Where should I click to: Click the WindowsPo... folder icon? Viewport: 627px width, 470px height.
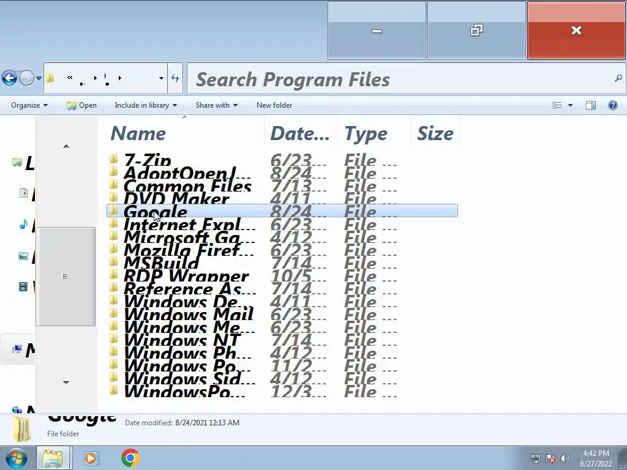point(113,390)
